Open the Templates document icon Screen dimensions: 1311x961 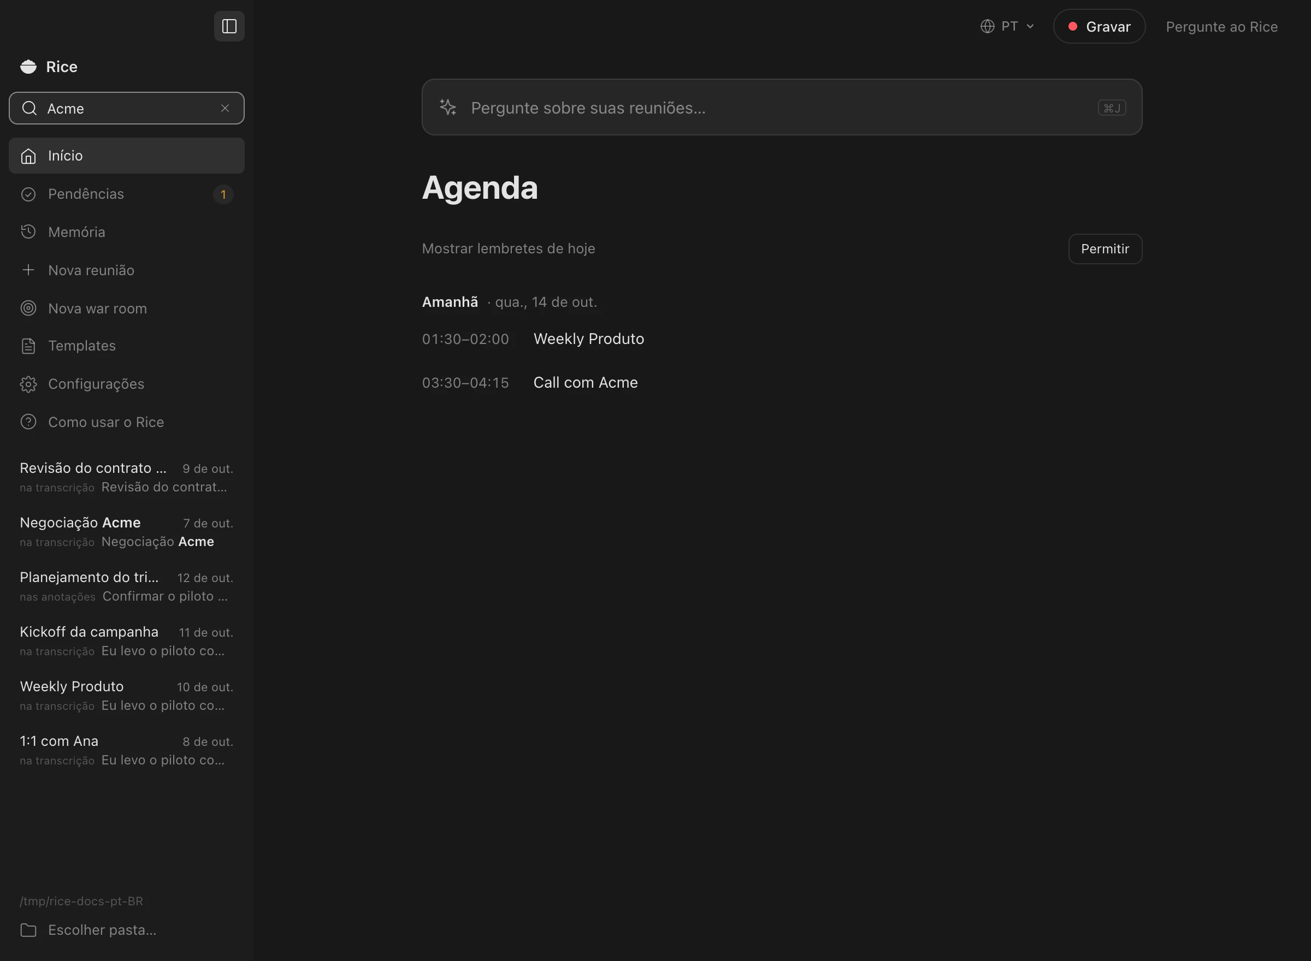pos(28,346)
